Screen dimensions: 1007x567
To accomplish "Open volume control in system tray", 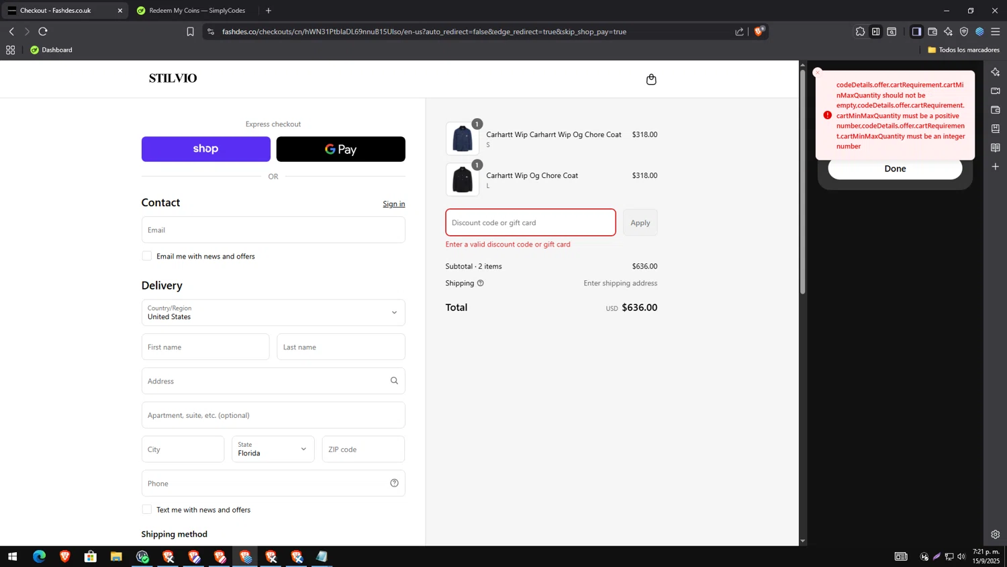I will point(961,556).
